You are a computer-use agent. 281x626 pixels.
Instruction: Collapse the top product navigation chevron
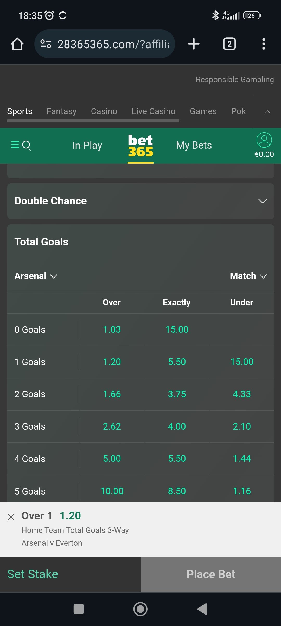[267, 112]
